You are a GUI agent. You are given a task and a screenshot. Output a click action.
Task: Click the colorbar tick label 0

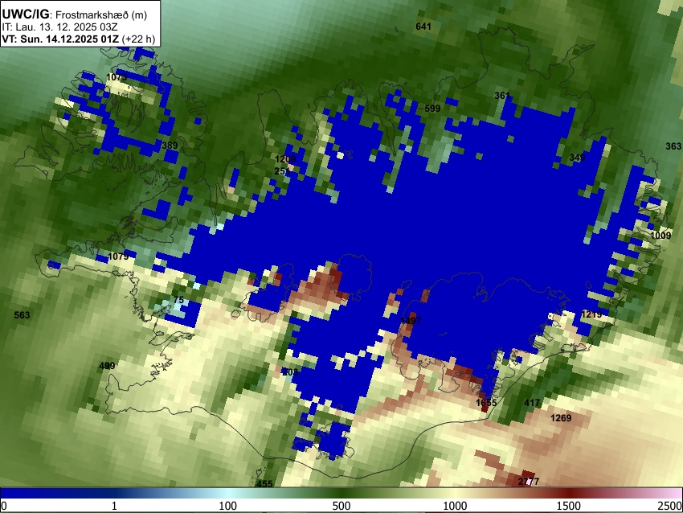pos(4,506)
